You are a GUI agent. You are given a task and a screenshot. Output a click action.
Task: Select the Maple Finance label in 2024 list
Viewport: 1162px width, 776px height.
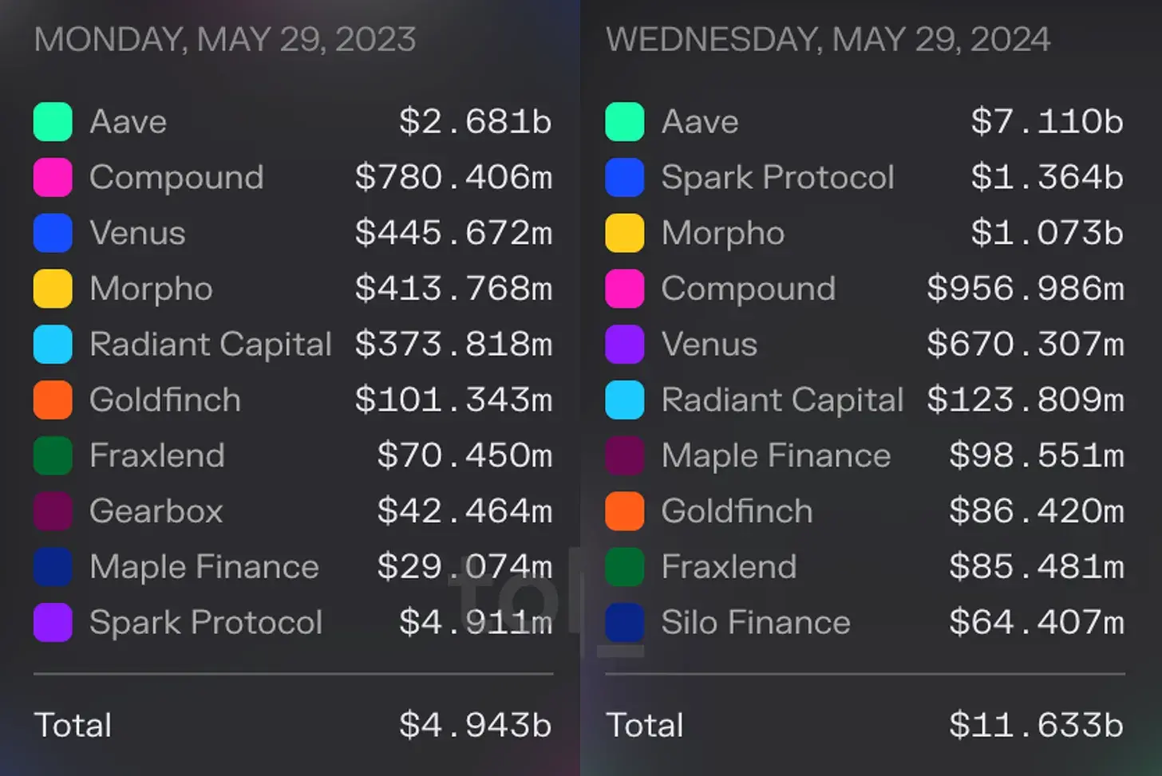point(775,455)
